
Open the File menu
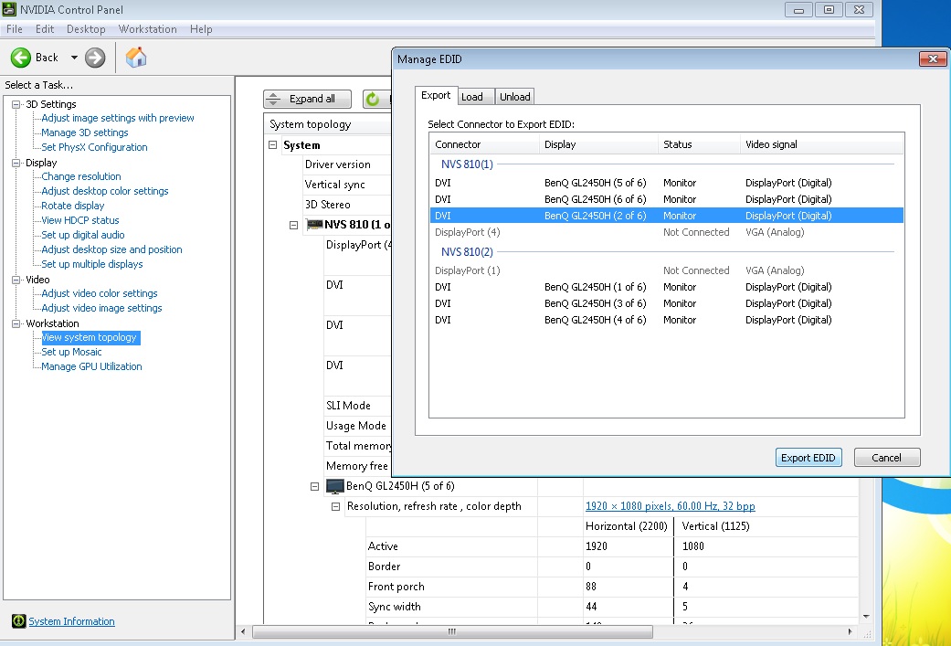[x=15, y=29]
